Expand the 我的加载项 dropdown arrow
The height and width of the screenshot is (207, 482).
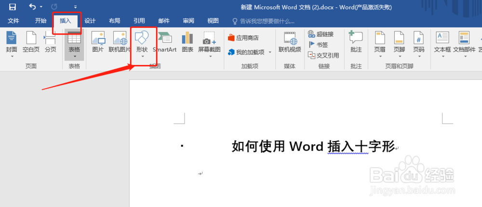[270, 52]
